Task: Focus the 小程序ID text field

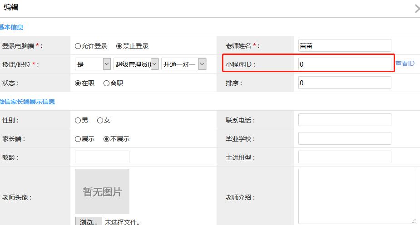Action: pos(345,64)
